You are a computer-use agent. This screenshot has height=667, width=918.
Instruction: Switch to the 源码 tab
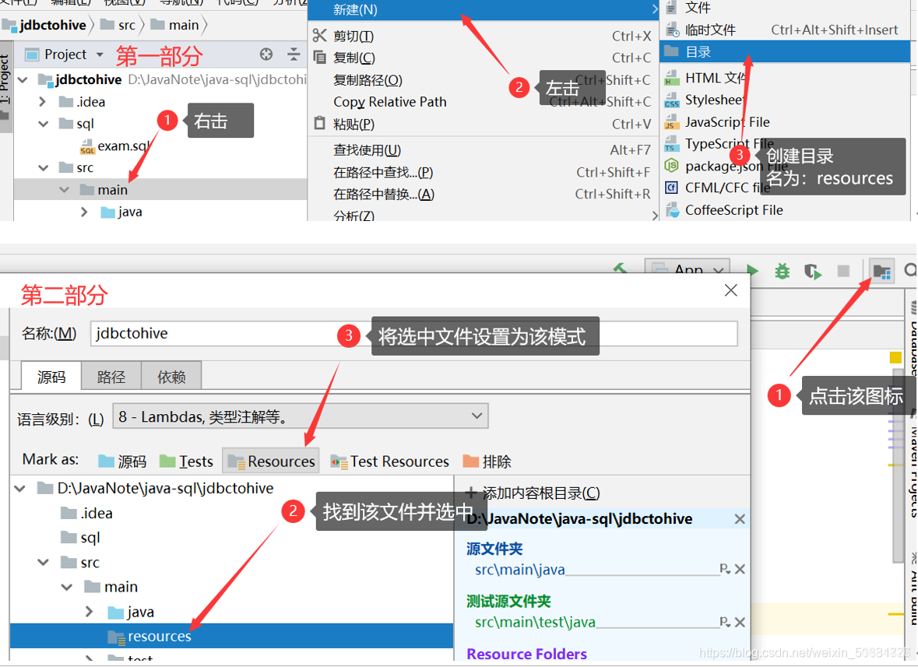click(x=51, y=377)
